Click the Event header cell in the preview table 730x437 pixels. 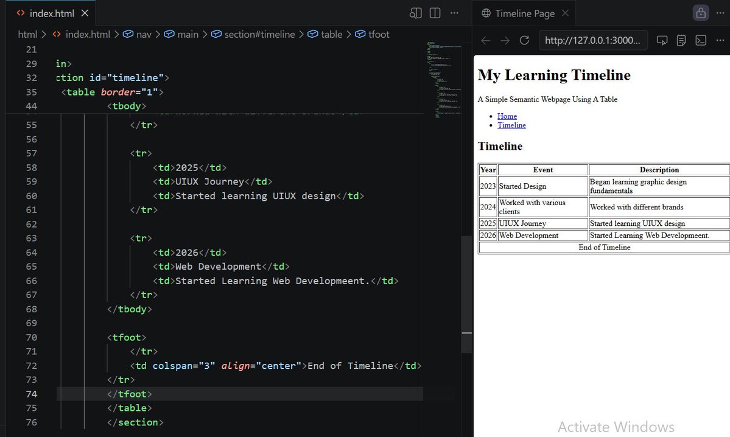coord(543,170)
